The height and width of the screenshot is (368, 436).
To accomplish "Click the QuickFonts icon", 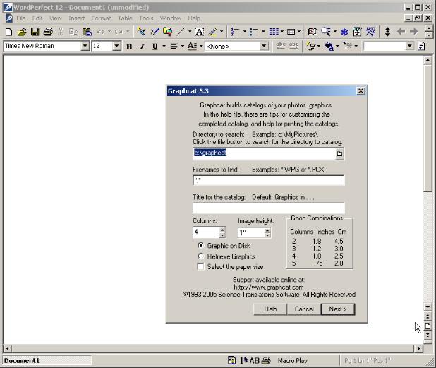I will (x=312, y=47).
